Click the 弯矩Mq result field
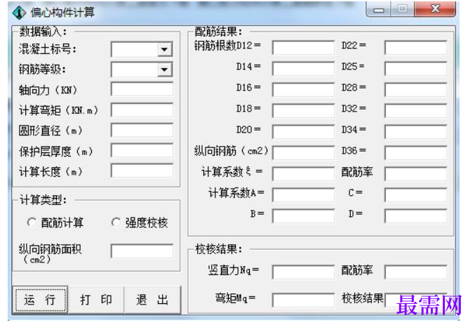475x327 pixels. (x=304, y=300)
